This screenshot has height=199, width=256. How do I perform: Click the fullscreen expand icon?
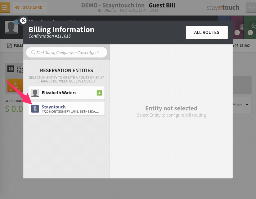click(x=9, y=46)
